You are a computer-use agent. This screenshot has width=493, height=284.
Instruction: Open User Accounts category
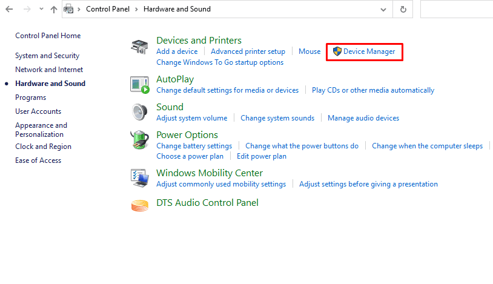pyautogui.click(x=38, y=111)
